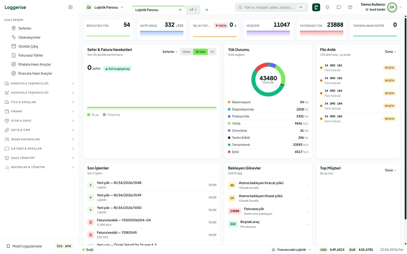
Task: Toggle the Geçen ay chart legend
Action: 111,115
